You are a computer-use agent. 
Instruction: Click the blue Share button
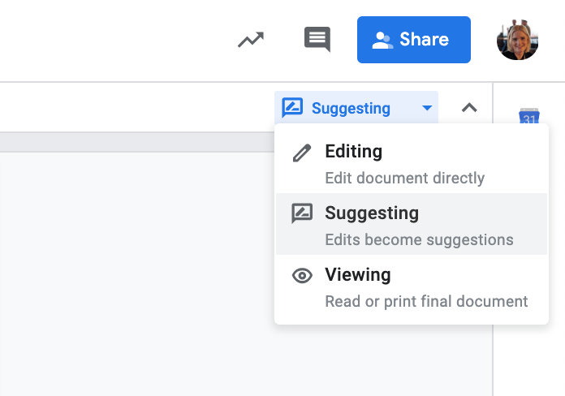414,40
